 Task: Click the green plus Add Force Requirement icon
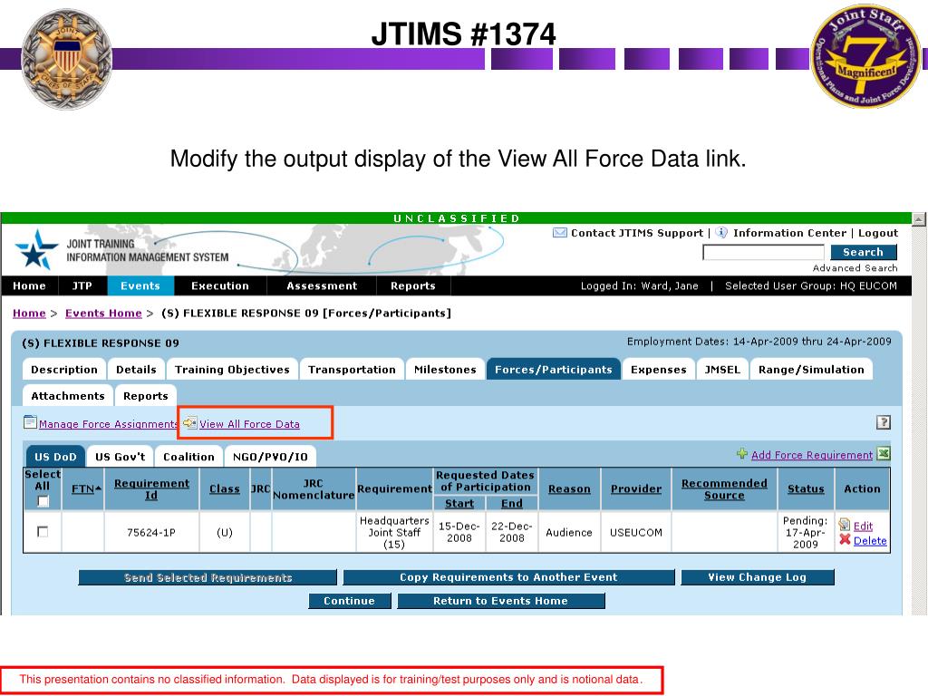click(x=742, y=454)
